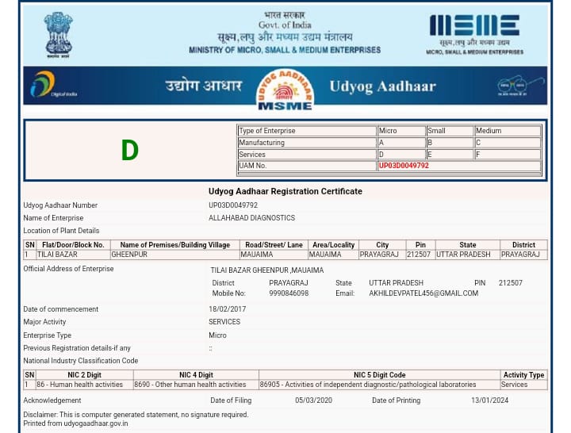The height and width of the screenshot is (433, 571).
Task: Click the Area/Locality column header
Action: pos(333,245)
